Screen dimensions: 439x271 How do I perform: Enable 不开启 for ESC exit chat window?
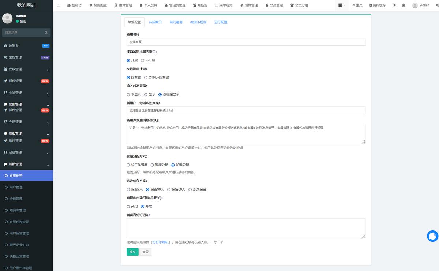pos(143,60)
